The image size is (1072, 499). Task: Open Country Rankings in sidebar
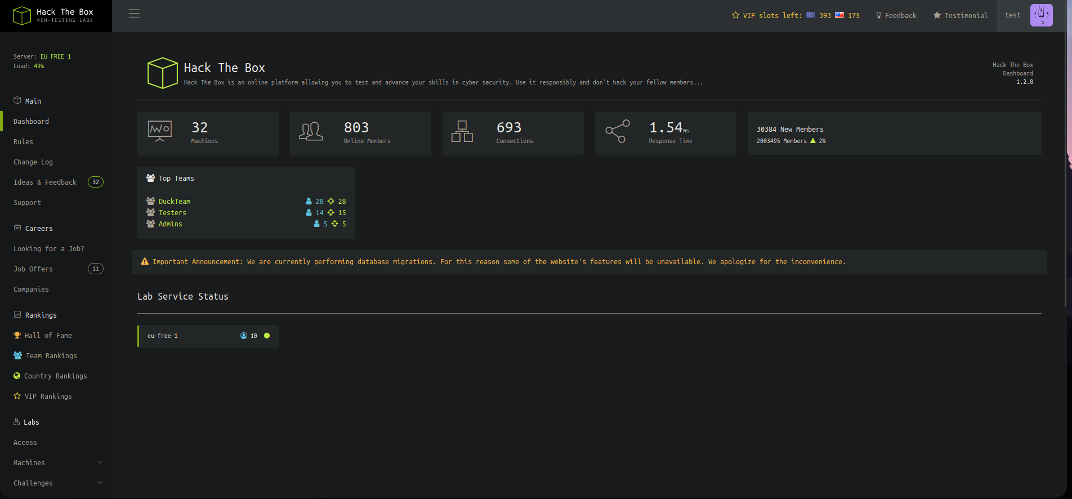[x=55, y=376]
